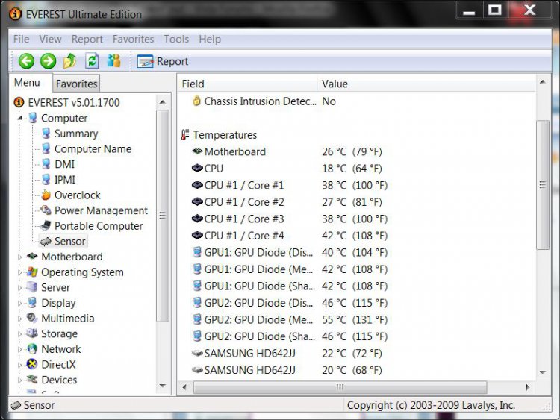
Task: Click the SAMSUNG HD642JJ 22 °C drive icon
Action: [x=197, y=353]
